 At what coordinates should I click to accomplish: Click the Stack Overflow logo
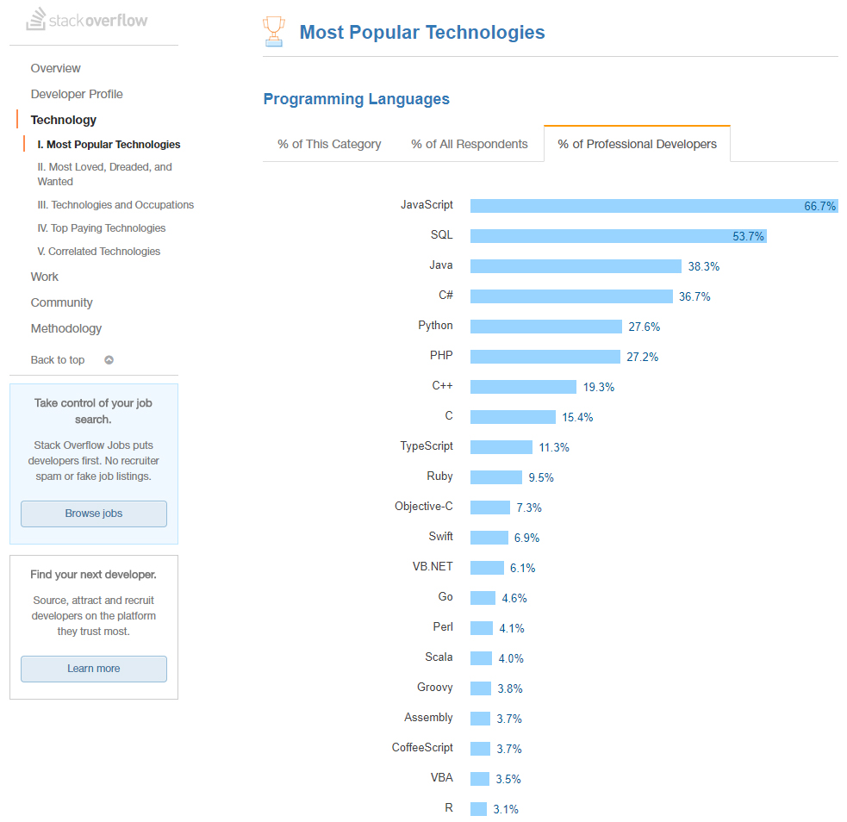(87, 20)
